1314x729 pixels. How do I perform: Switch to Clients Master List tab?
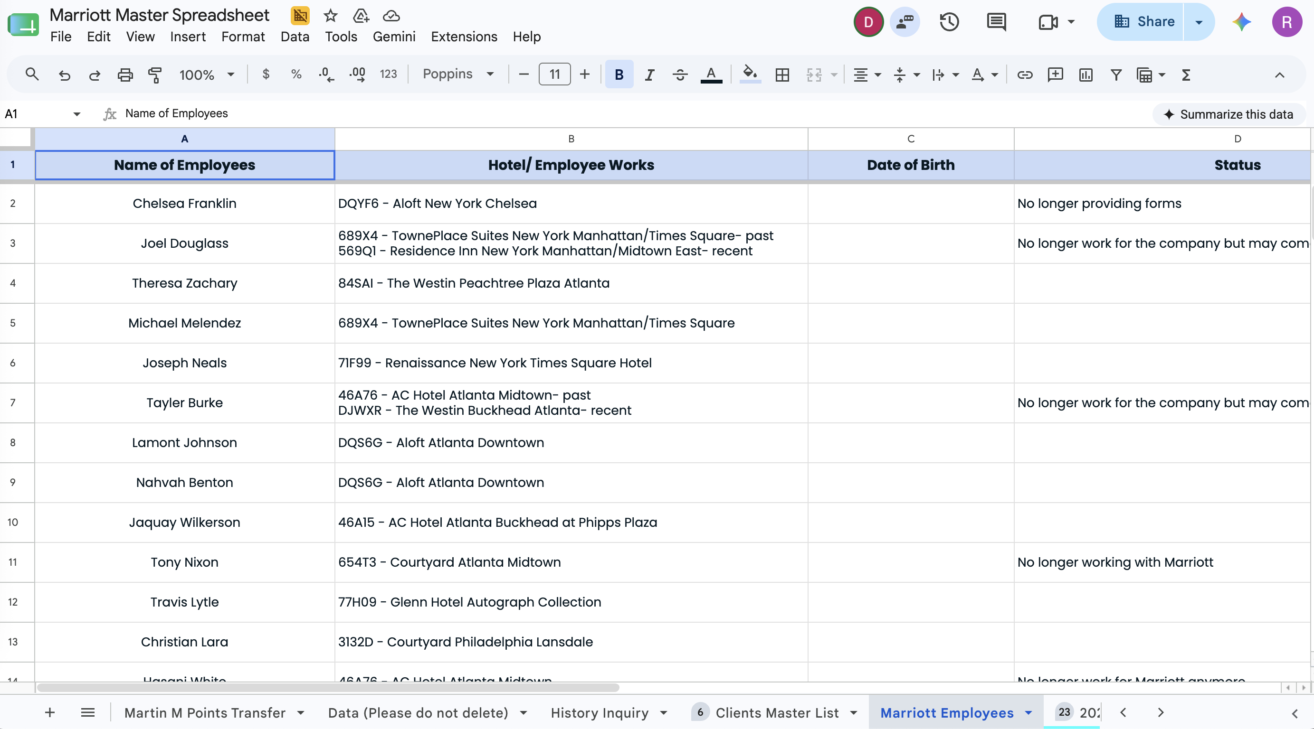point(777,713)
